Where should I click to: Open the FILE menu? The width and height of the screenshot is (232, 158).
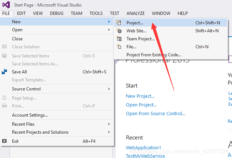pyautogui.click(x=6, y=13)
